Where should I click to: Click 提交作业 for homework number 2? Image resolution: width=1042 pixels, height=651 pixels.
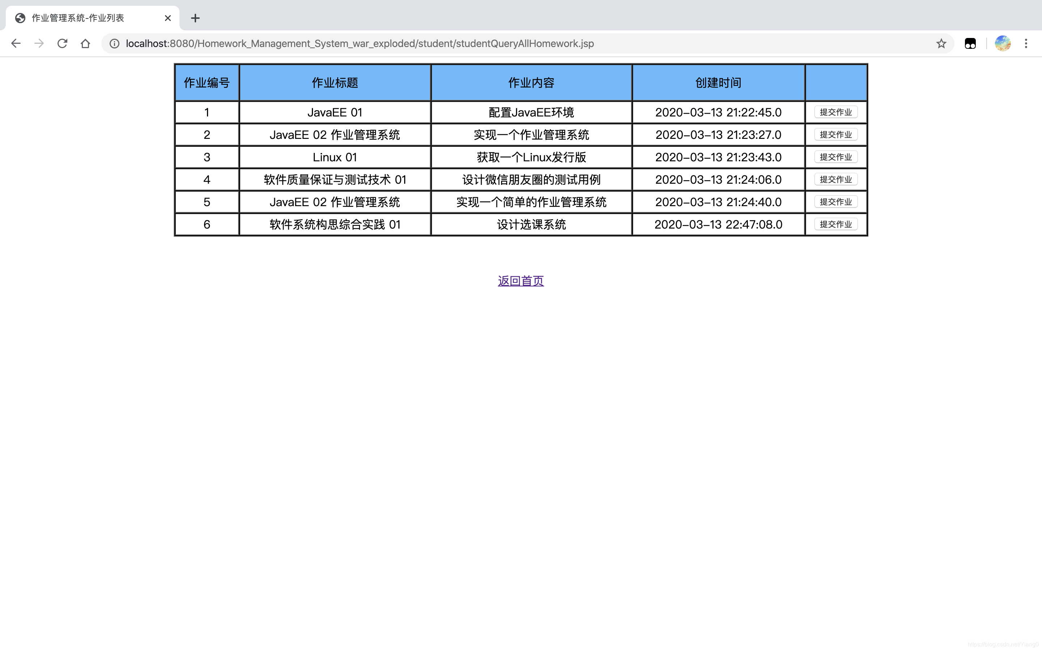836,135
